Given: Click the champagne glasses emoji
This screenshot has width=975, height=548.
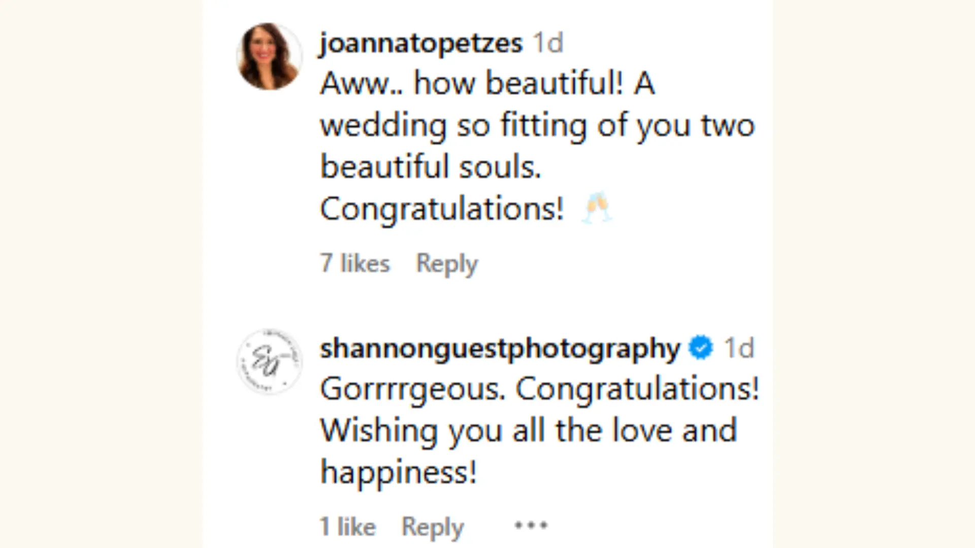Looking at the screenshot, I should [597, 208].
